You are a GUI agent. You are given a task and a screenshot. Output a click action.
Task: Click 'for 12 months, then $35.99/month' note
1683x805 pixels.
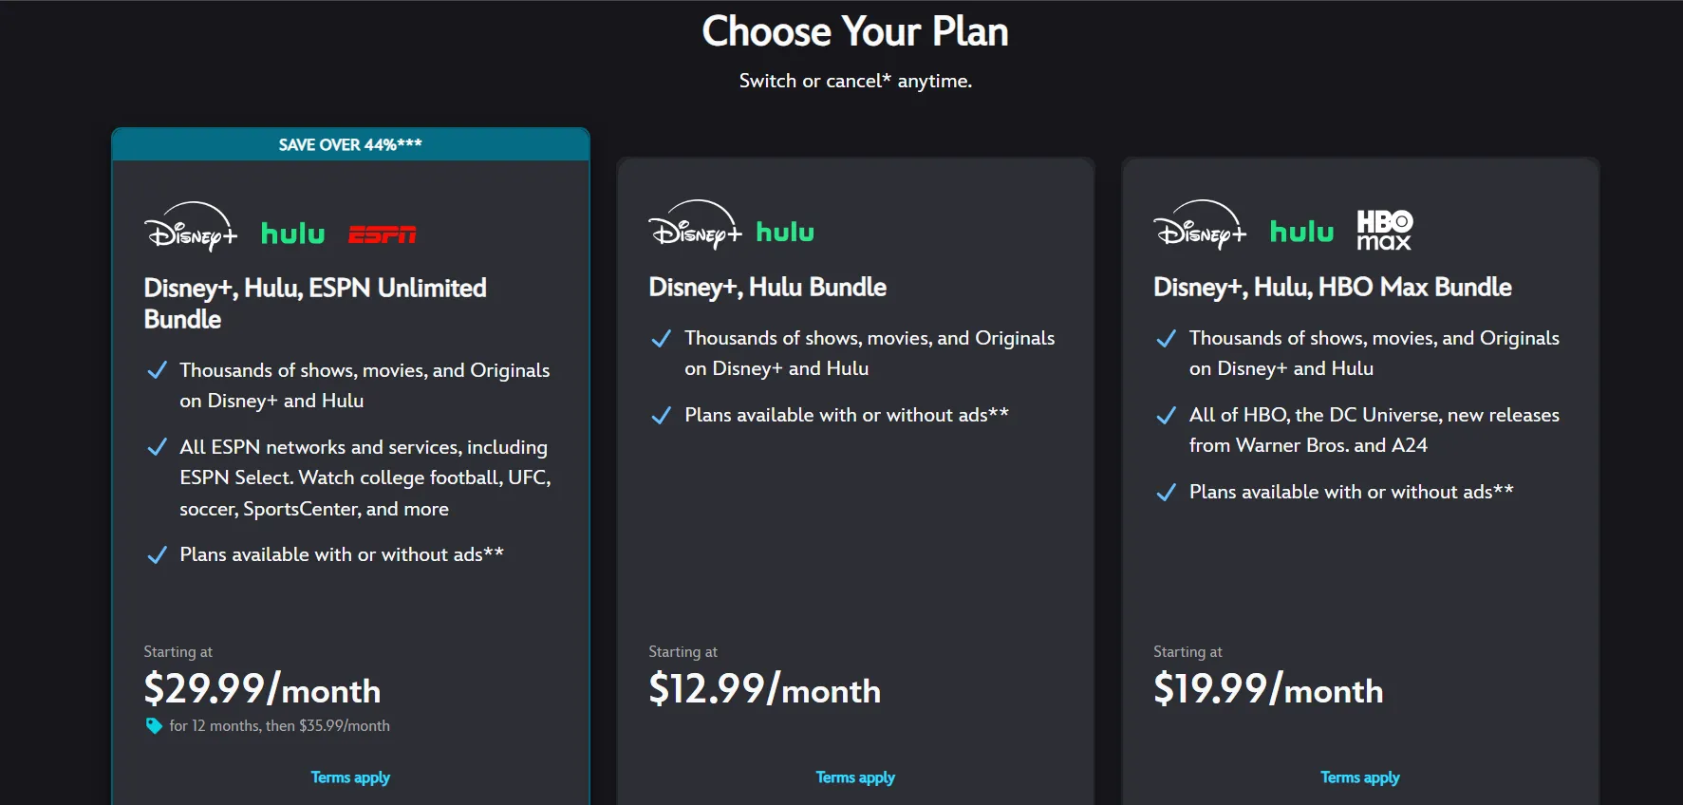click(x=279, y=726)
